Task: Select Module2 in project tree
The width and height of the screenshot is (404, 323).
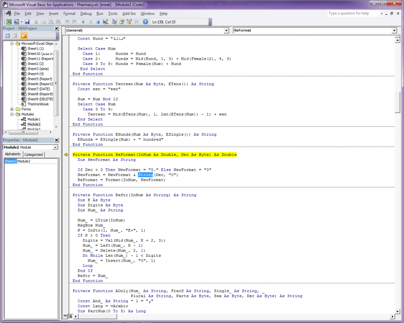Action: pyautogui.click(x=34, y=124)
